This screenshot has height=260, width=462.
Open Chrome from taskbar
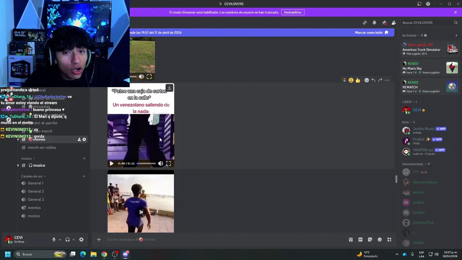tap(104, 254)
